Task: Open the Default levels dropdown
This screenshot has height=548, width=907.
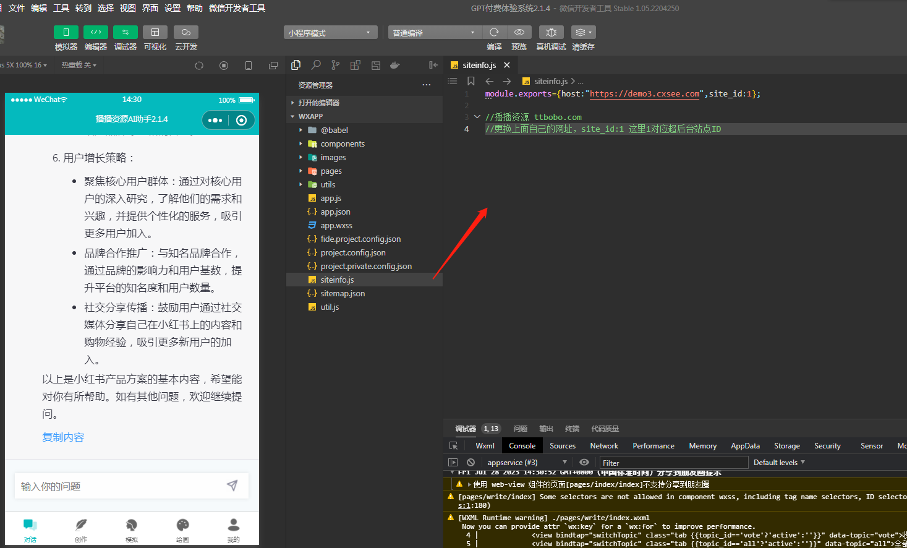Action: [779, 462]
